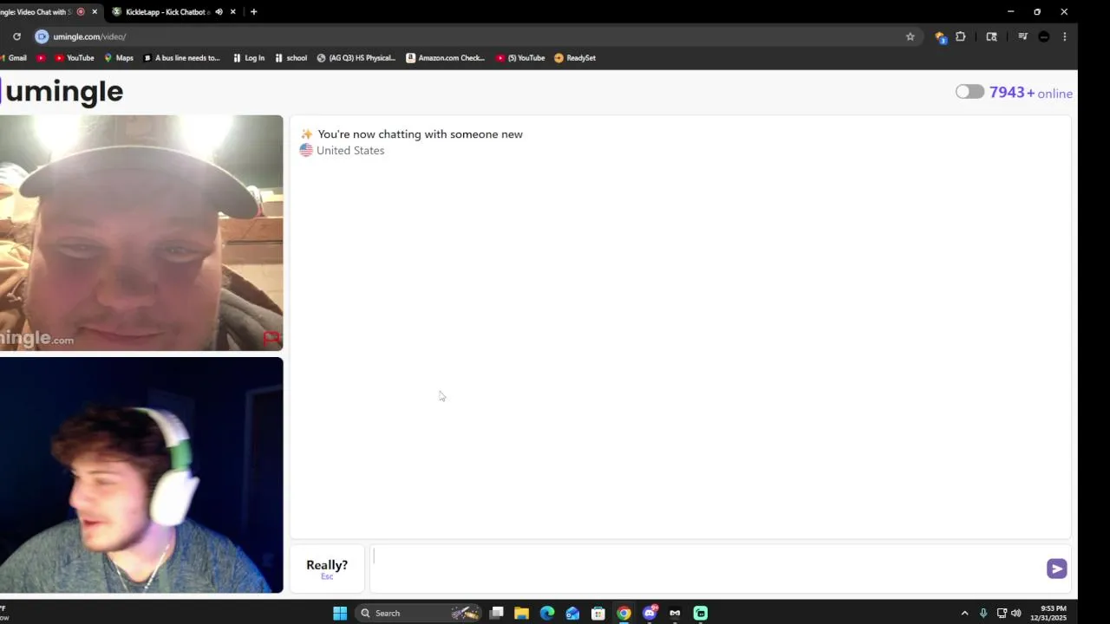This screenshot has height=624, width=1110.
Task: Open the shield extension icon in the toolbar
Action: (939, 36)
